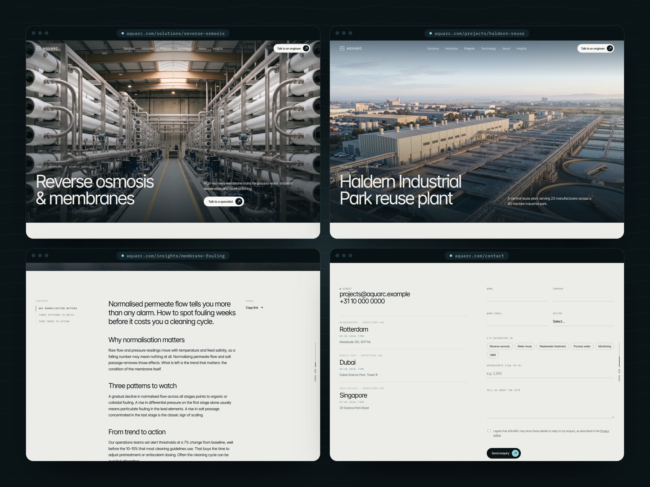The image size is (650, 487).
Task: Click the Solutions breadcrumb link
Action: (55, 167)
